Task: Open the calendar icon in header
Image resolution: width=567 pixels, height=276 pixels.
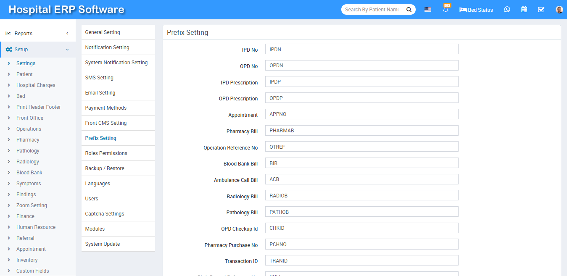Action: [x=524, y=10]
